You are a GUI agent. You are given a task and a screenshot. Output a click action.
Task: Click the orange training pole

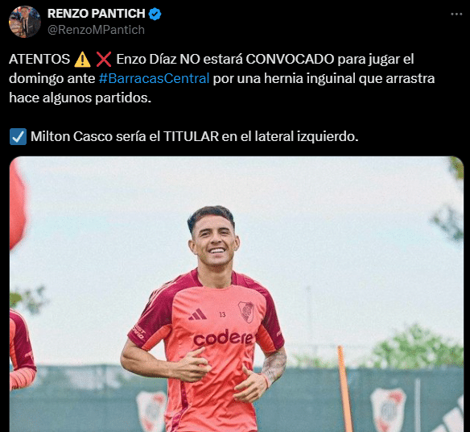[x=345, y=388]
